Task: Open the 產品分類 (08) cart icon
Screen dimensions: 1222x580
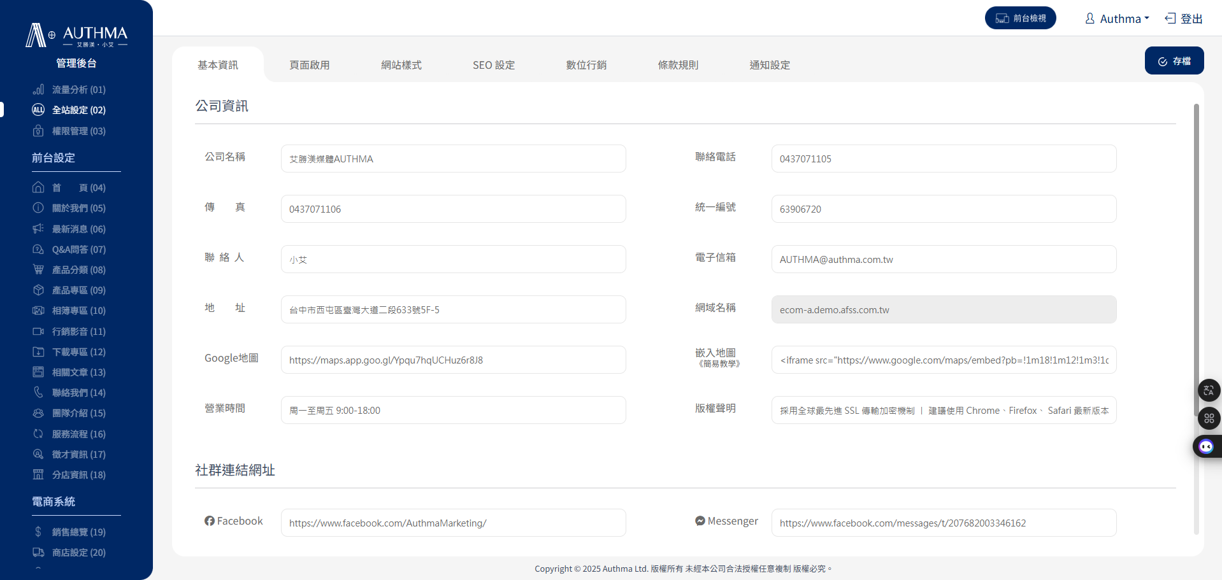Action: click(38, 270)
